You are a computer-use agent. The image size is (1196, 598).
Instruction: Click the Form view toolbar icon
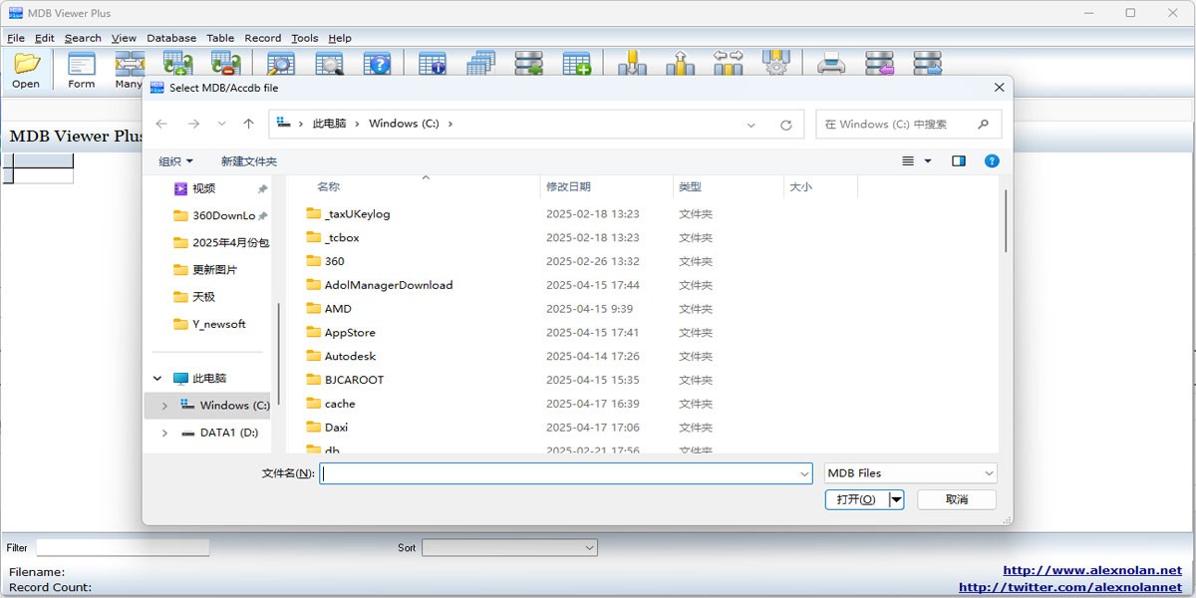[82, 66]
